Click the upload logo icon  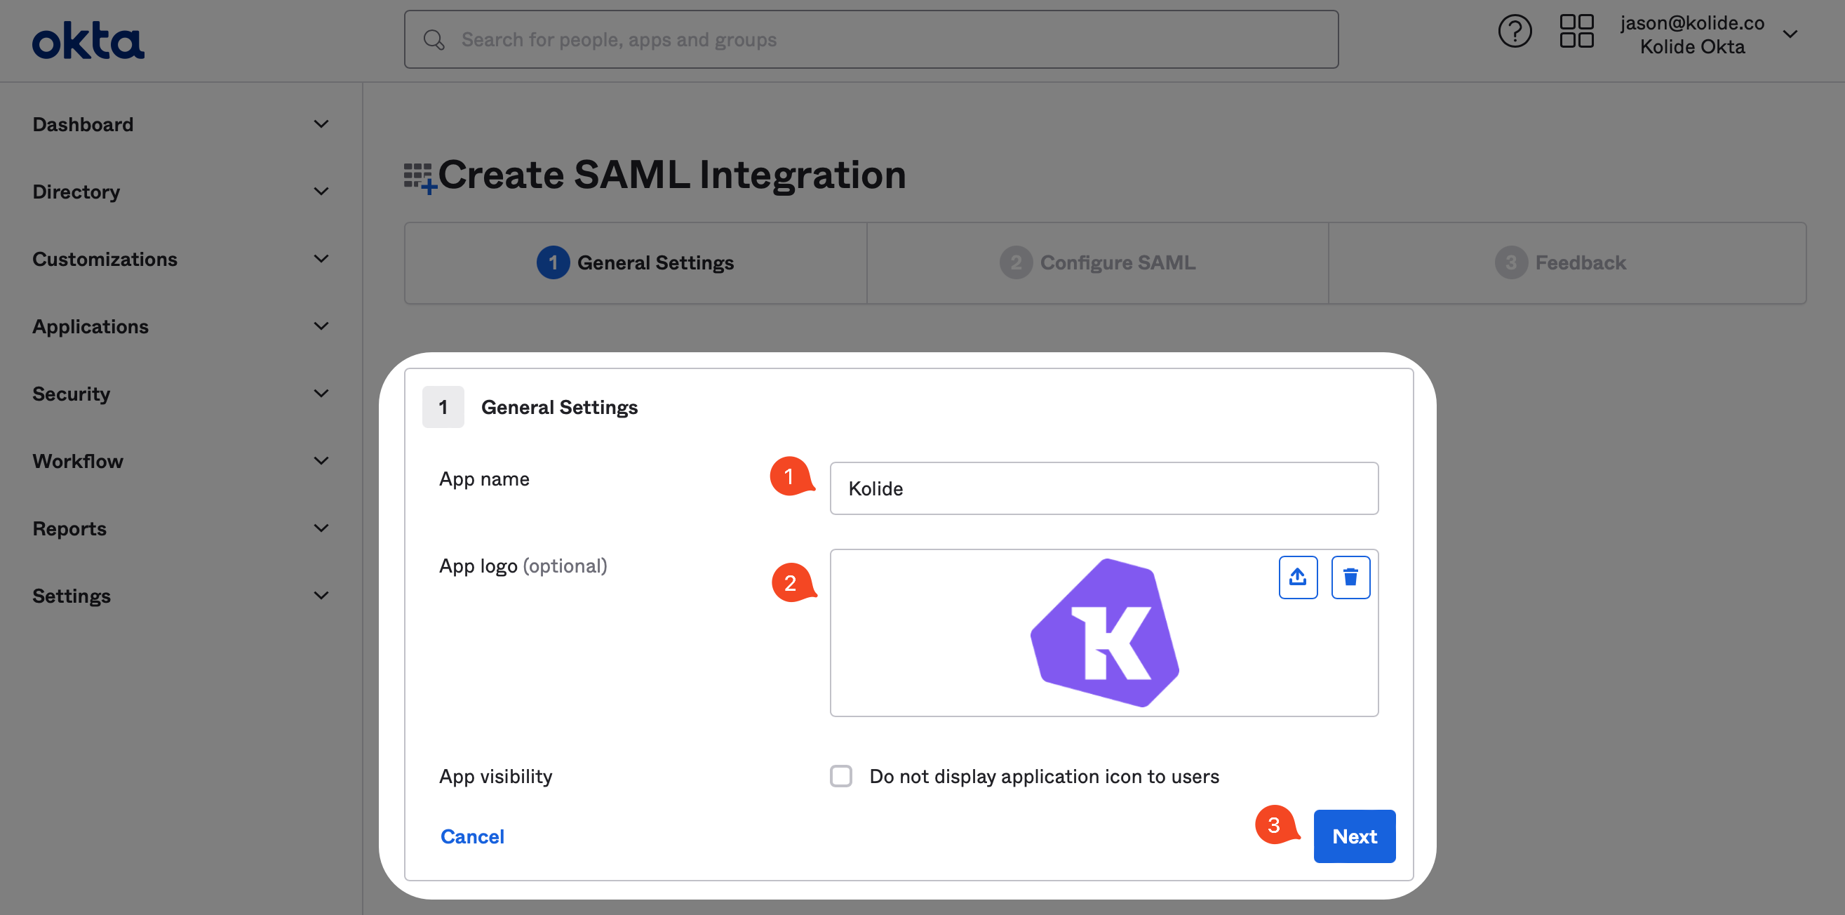[x=1297, y=577]
